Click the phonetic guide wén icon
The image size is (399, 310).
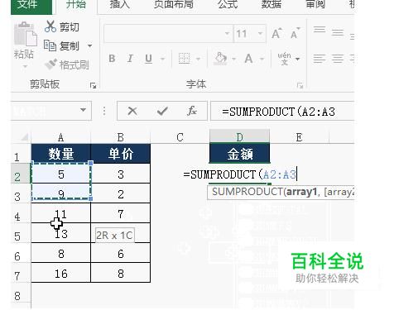tap(284, 59)
